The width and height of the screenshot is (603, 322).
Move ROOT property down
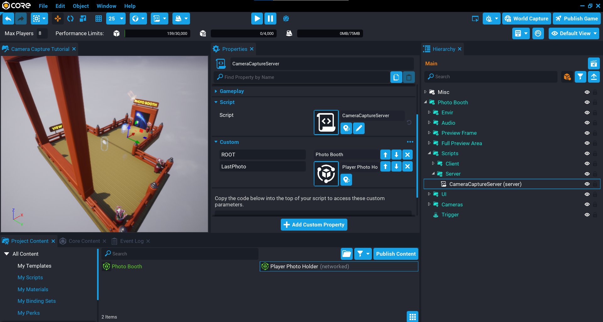tap(396, 155)
